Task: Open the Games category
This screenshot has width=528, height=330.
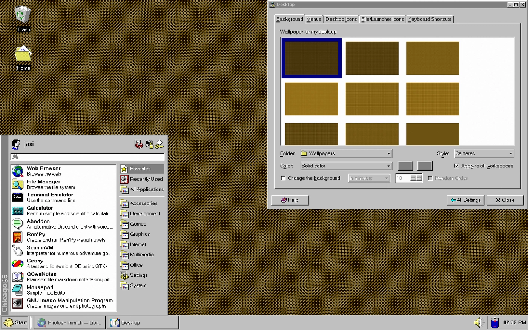Action: (x=142, y=224)
